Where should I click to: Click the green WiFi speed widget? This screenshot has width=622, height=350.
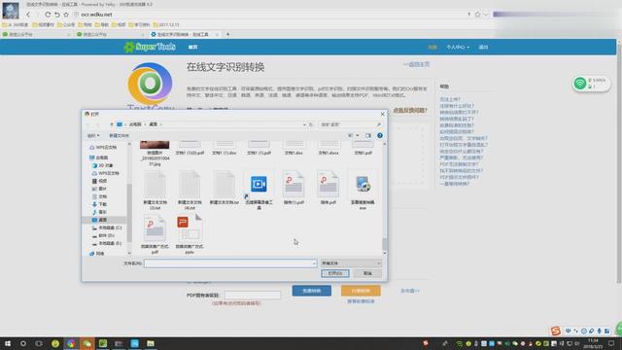pyautogui.click(x=591, y=84)
